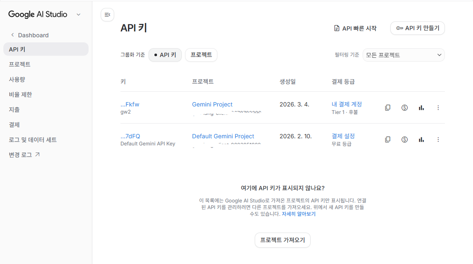The image size is (473, 264).
Task: Select the API 키 grouping option
Action: point(165,54)
